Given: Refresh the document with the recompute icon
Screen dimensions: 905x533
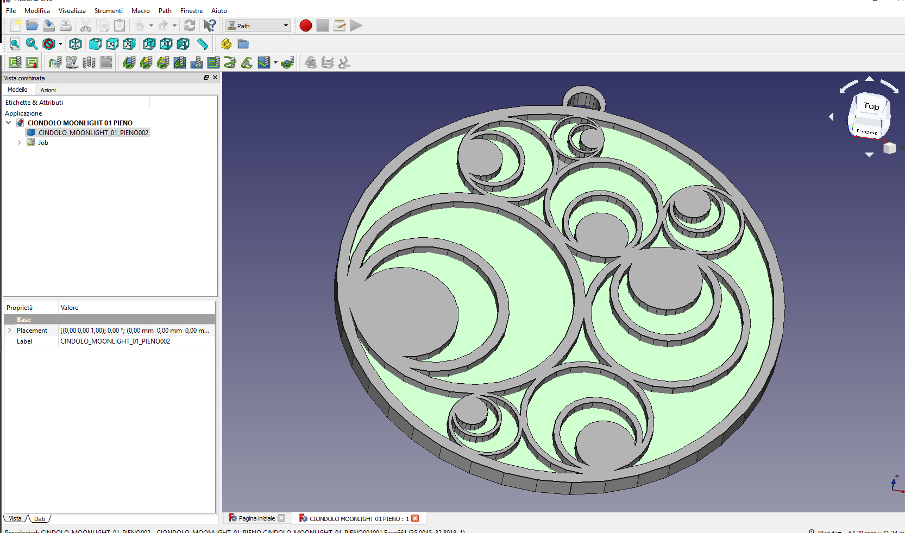Looking at the screenshot, I should point(190,26).
